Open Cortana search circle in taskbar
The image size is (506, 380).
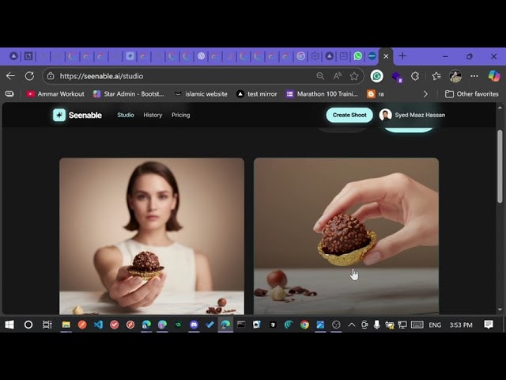point(28,325)
